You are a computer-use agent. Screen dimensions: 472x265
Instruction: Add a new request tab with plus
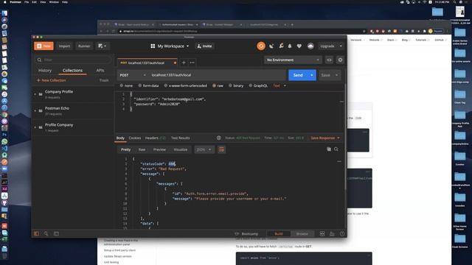point(184,63)
